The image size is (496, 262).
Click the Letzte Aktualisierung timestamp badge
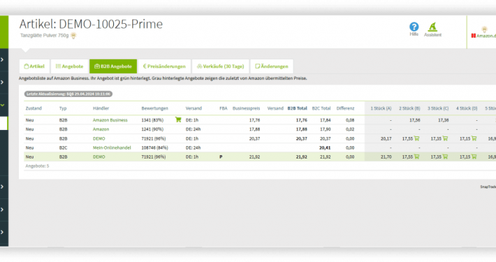click(x=68, y=94)
